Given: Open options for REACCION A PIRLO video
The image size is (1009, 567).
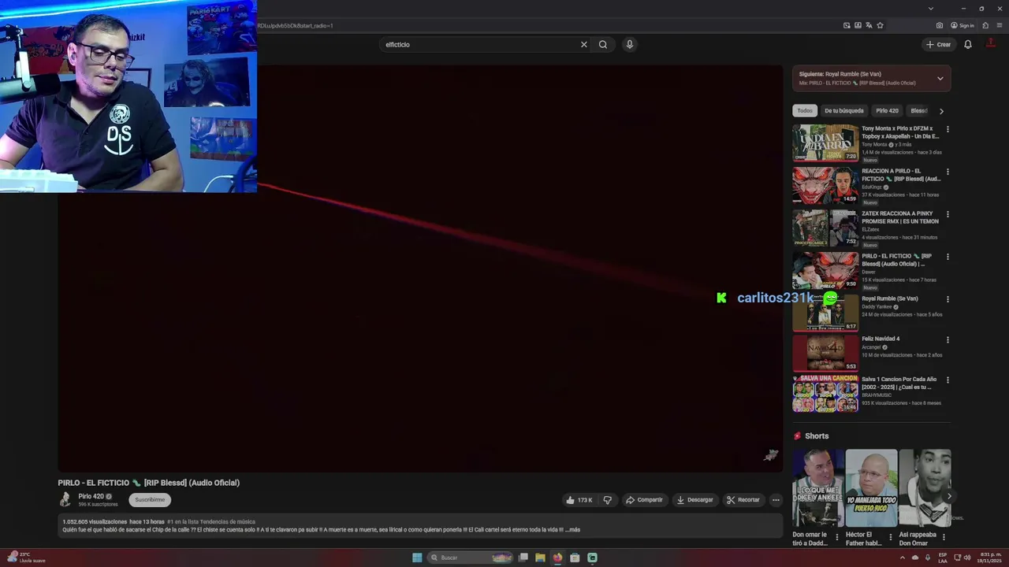Looking at the screenshot, I should coord(948,172).
